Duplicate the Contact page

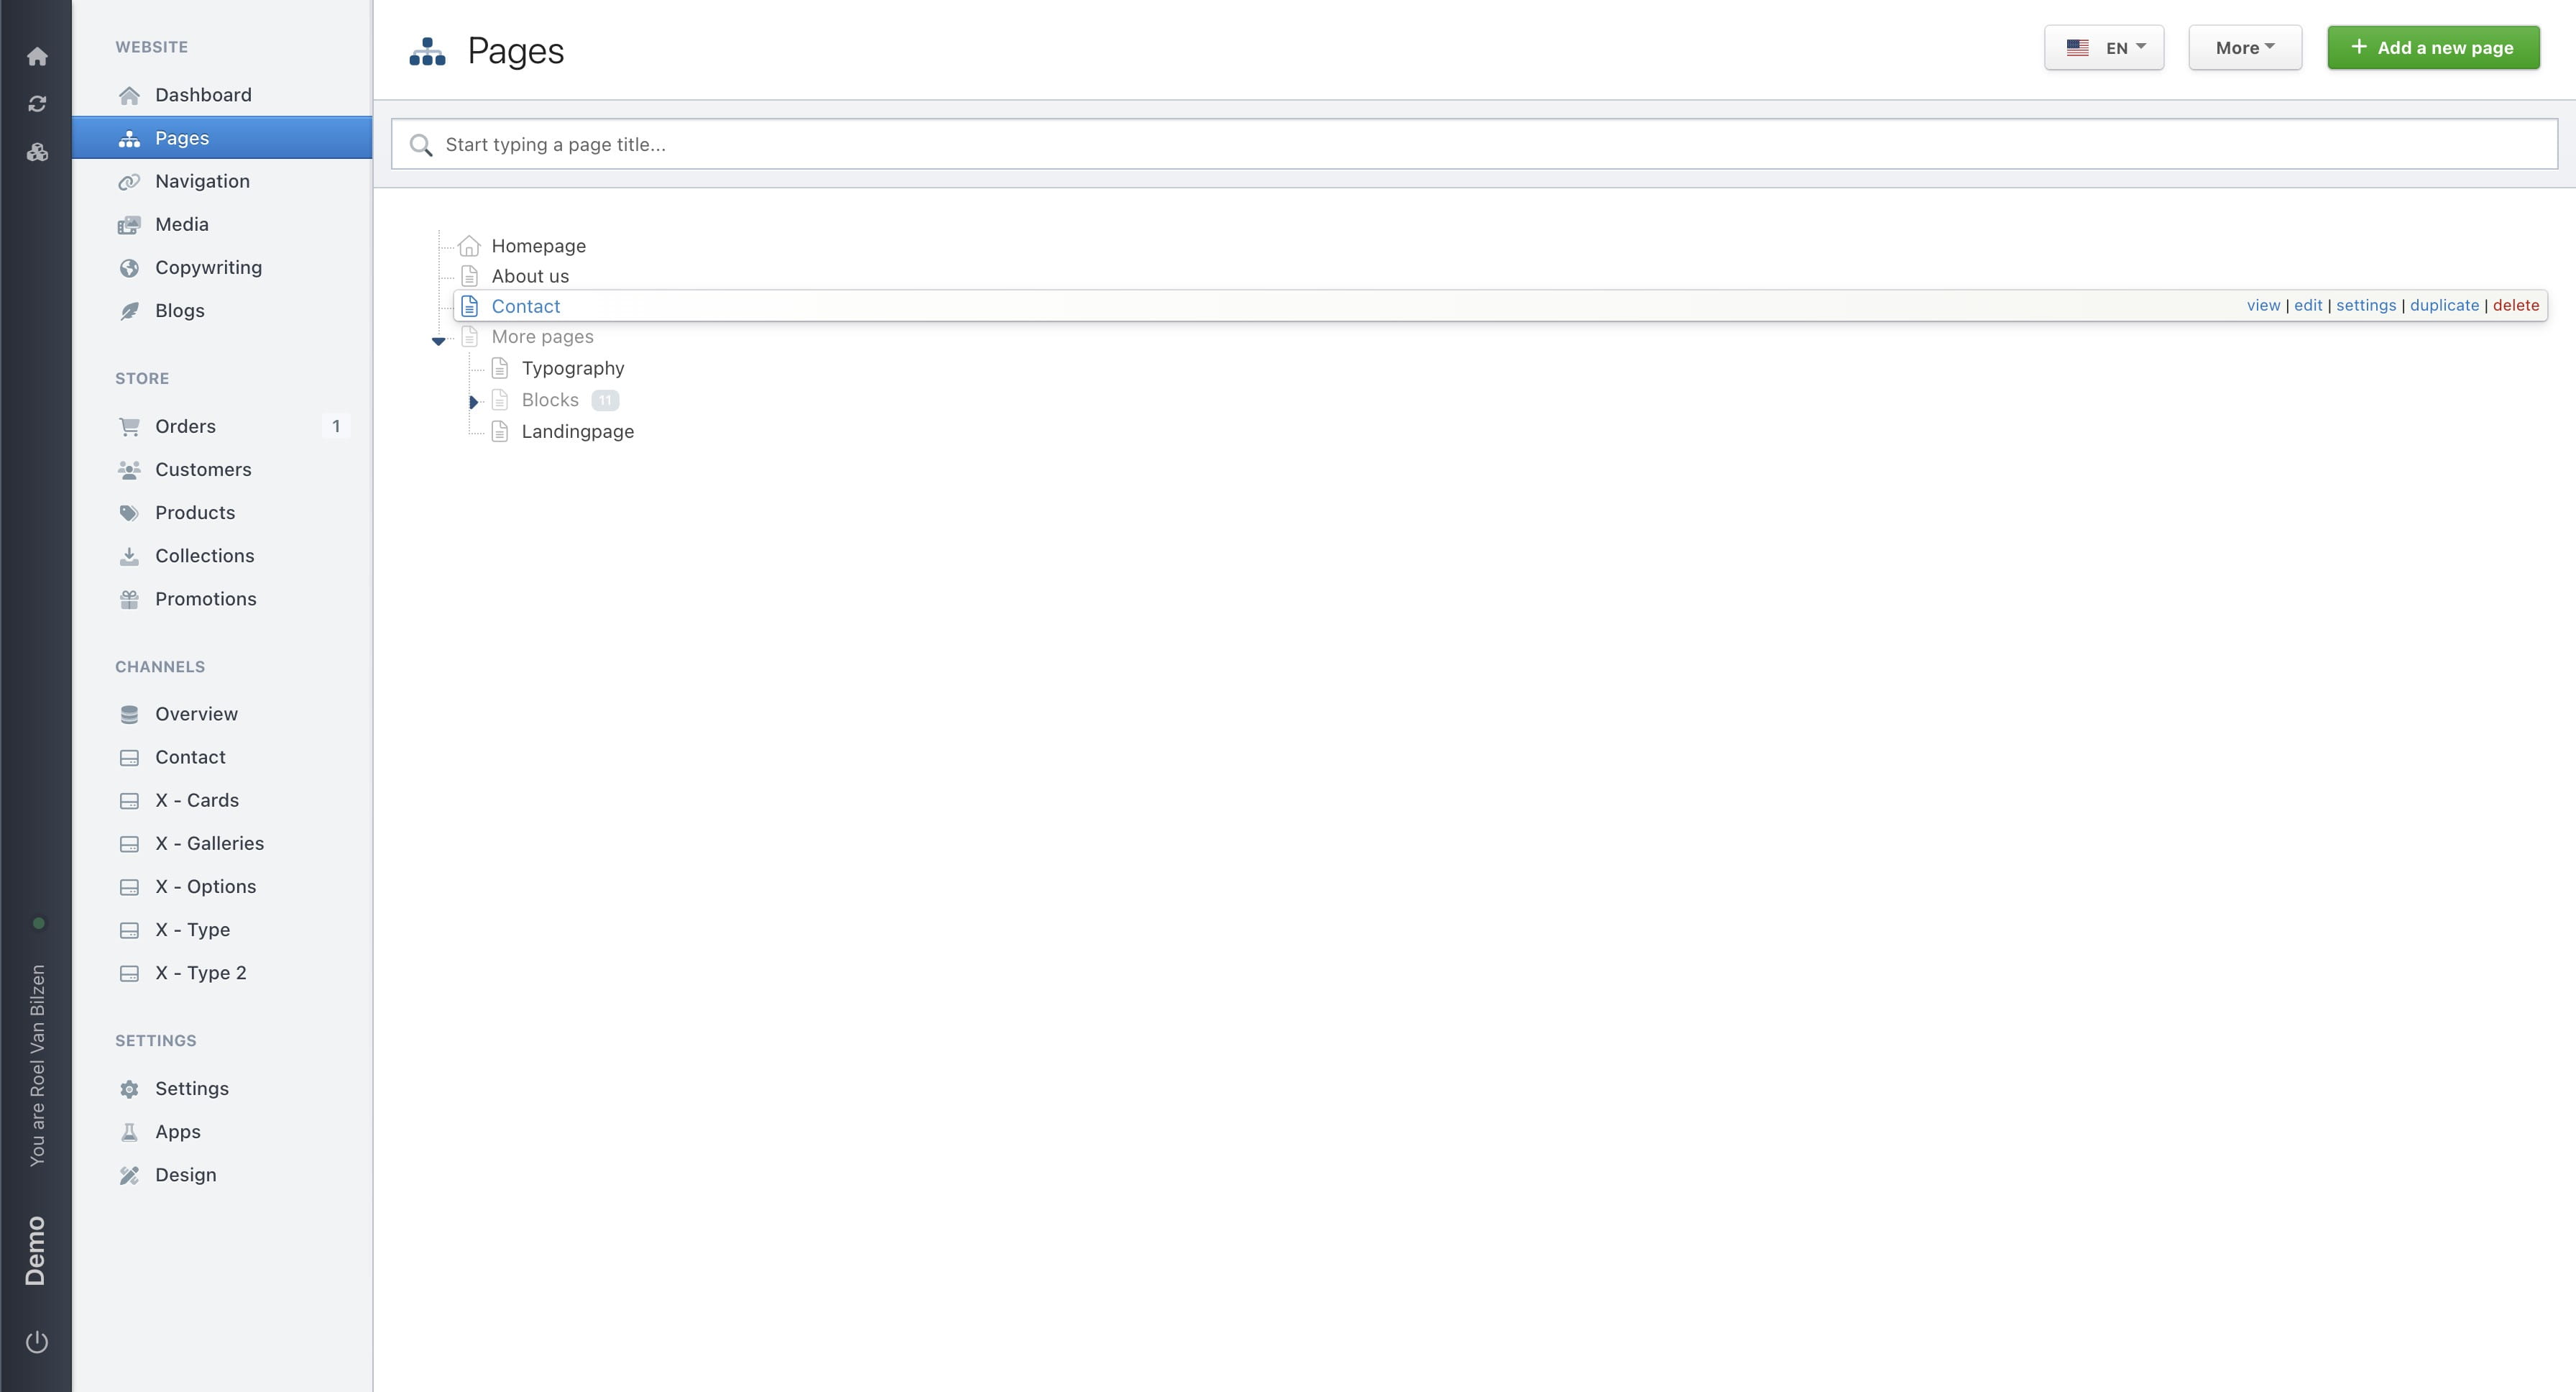click(2444, 305)
